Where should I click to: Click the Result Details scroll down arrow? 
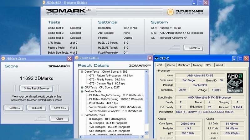[146, 133]
